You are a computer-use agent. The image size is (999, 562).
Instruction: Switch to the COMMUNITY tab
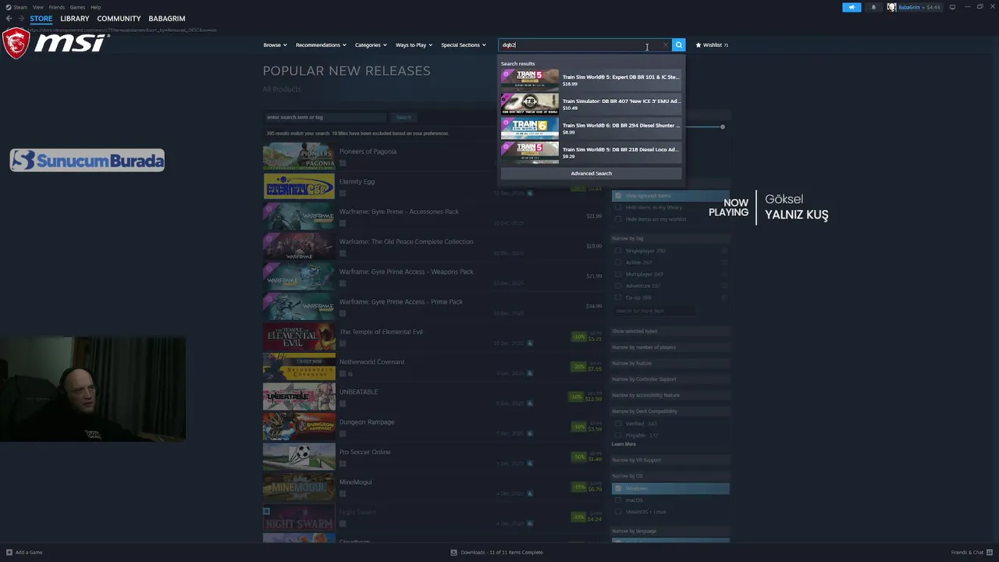[x=119, y=19]
